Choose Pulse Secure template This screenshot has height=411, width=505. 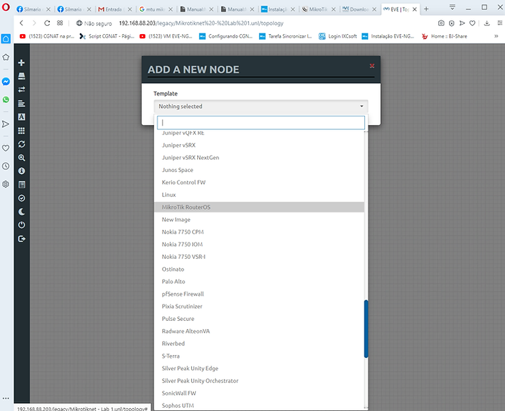259,319
